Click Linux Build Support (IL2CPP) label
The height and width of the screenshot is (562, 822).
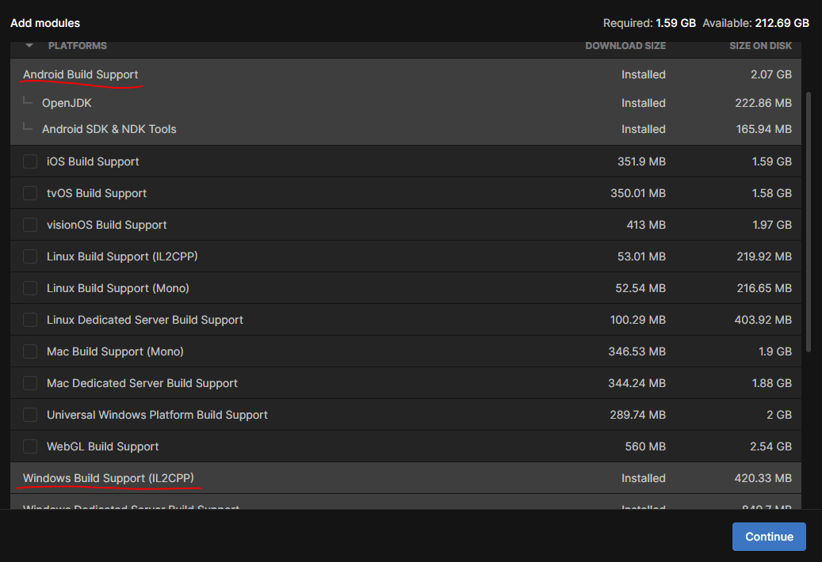tap(122, 256)
